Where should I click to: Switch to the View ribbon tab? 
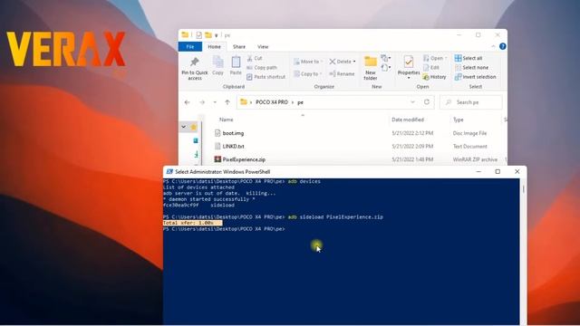point(263,46)
